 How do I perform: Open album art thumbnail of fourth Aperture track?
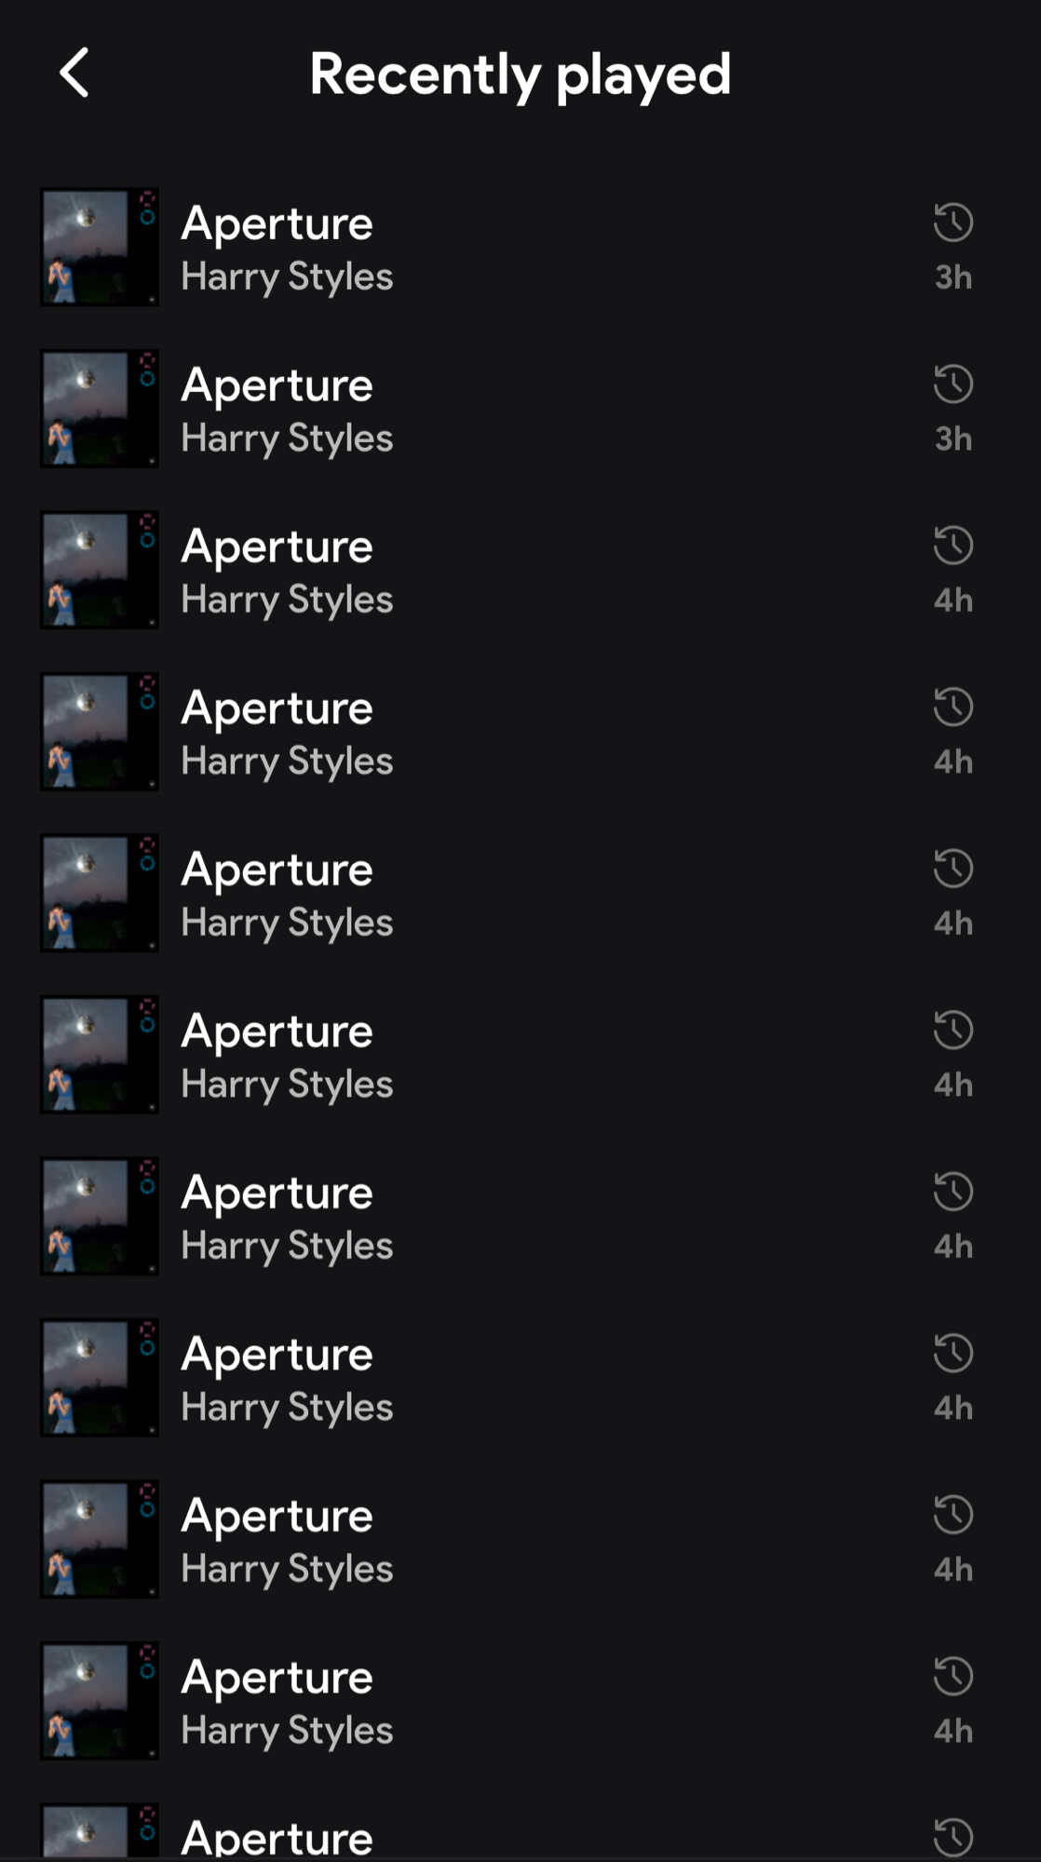coord(99,732)
